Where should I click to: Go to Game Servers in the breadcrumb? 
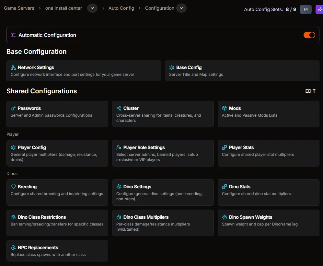[18, 8]
